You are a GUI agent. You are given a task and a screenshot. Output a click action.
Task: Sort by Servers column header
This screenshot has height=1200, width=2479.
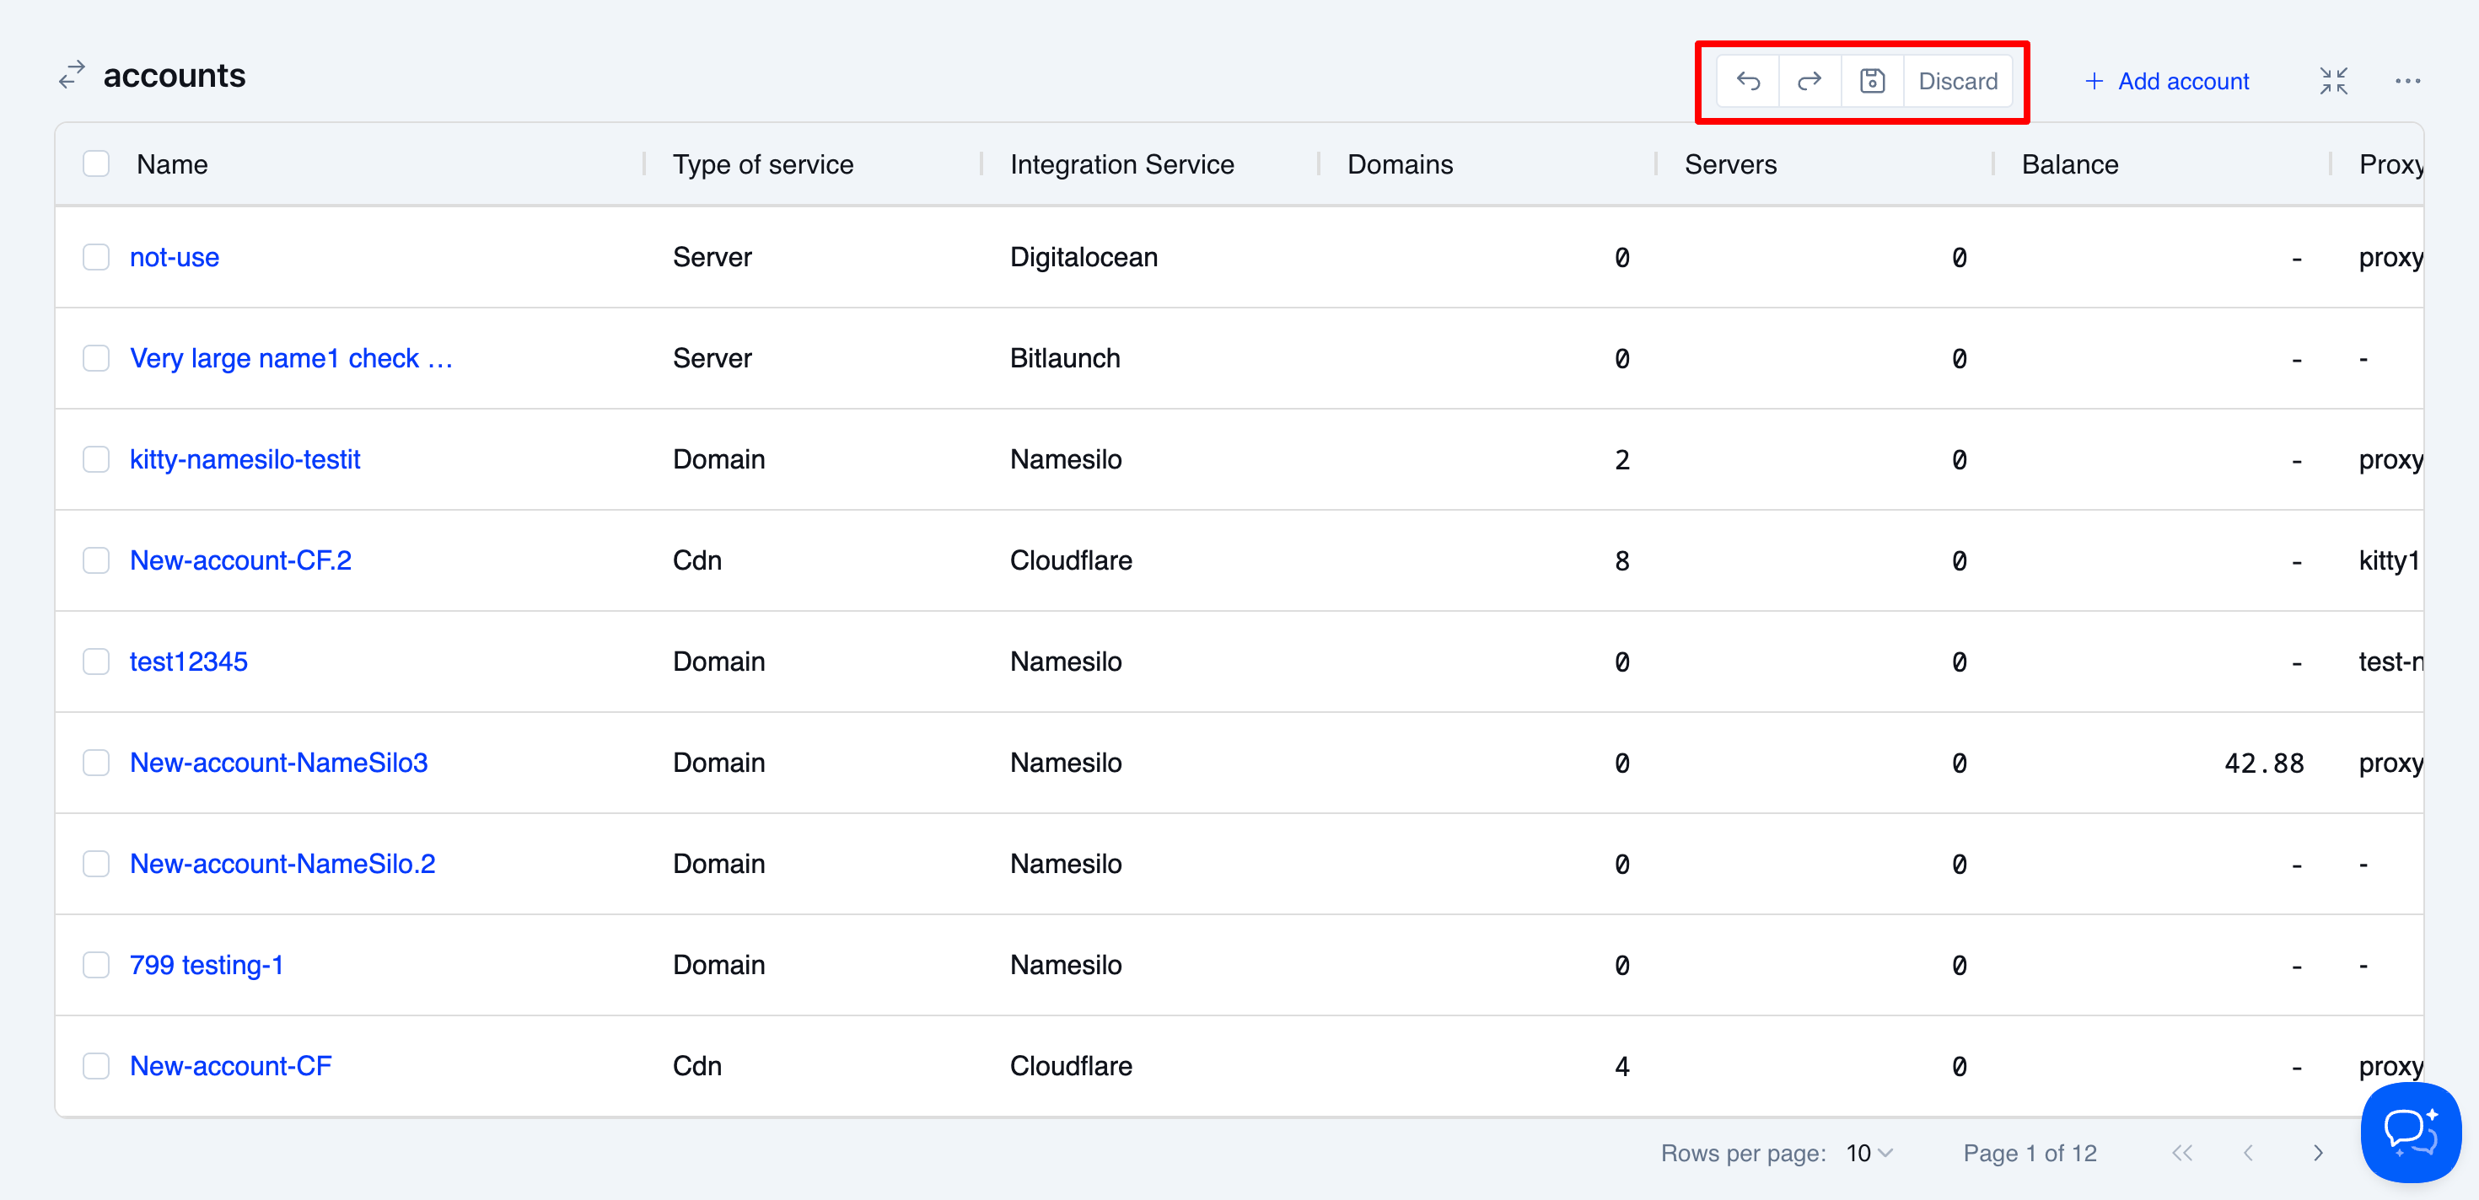coord(1730,164)
